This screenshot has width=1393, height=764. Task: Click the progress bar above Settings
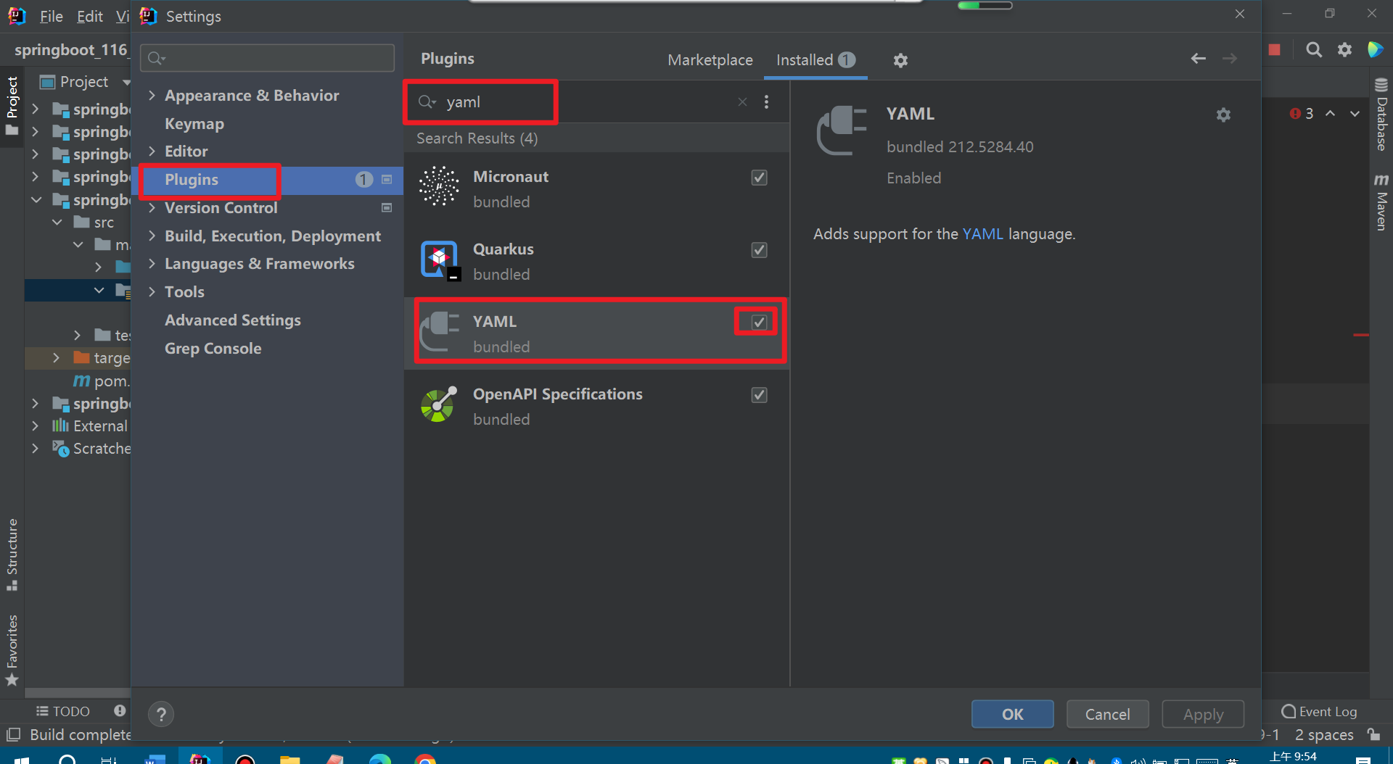tap(985, 6)
